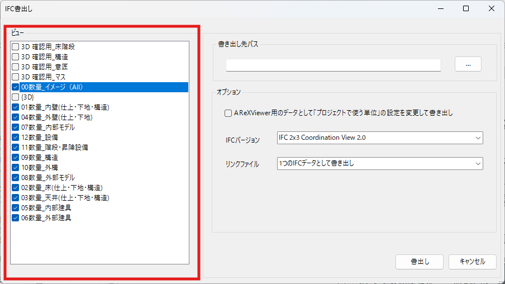The height and width of the screenshot is (284, 505).
Task: Check the 3D 確認用_マス view checkbox
Action: click(16, 77)
